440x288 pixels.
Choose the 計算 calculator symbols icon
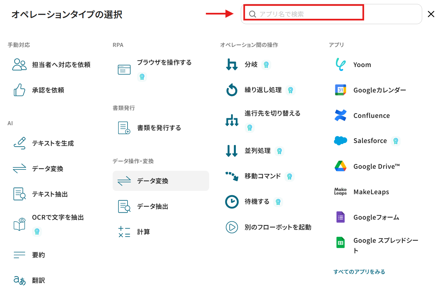(124, 232)
